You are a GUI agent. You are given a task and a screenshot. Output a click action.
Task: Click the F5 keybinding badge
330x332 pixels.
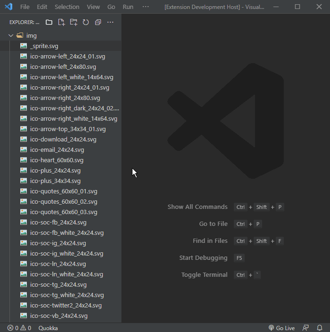tap(239, 258)
